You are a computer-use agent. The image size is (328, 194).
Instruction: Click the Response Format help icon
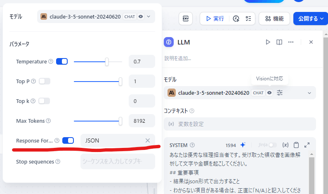click(57, 140)
